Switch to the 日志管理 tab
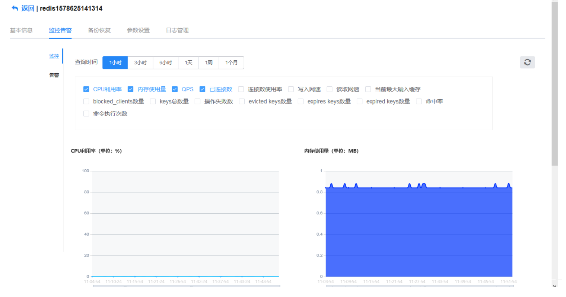566x297 pixels. [177, 30]
